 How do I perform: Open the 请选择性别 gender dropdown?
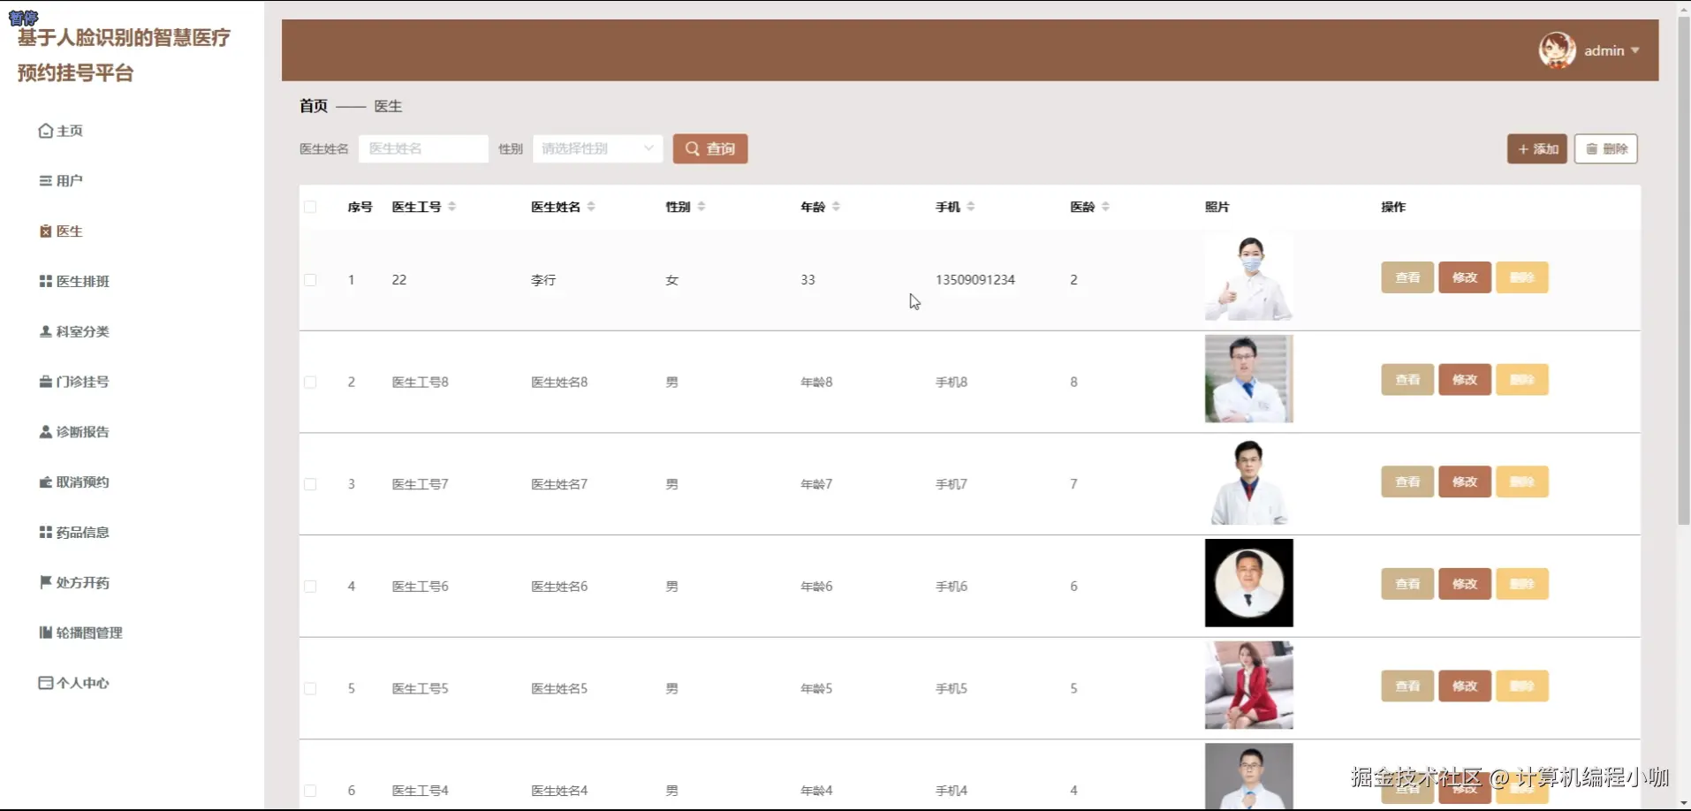click(x=597, y=148)
